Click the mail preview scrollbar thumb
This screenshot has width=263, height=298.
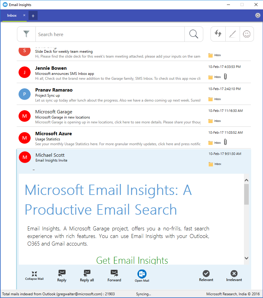click(246, 194)
